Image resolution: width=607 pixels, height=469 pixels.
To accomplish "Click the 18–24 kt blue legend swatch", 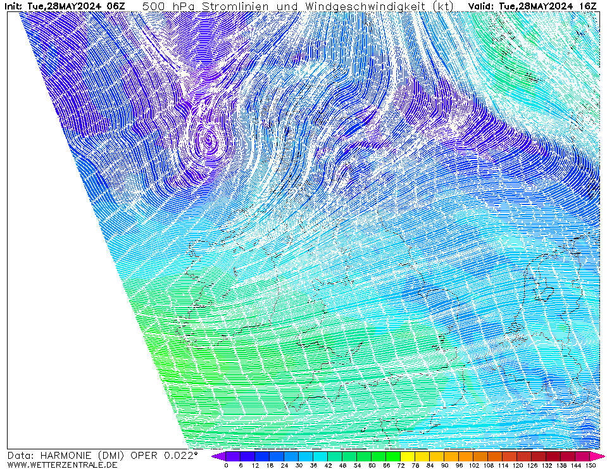I will (277, 456).
